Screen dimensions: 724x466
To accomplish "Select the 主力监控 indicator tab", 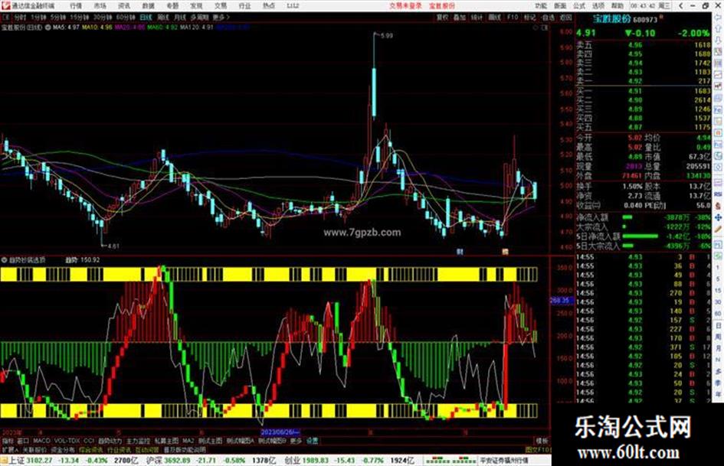I will pos(138,441).
